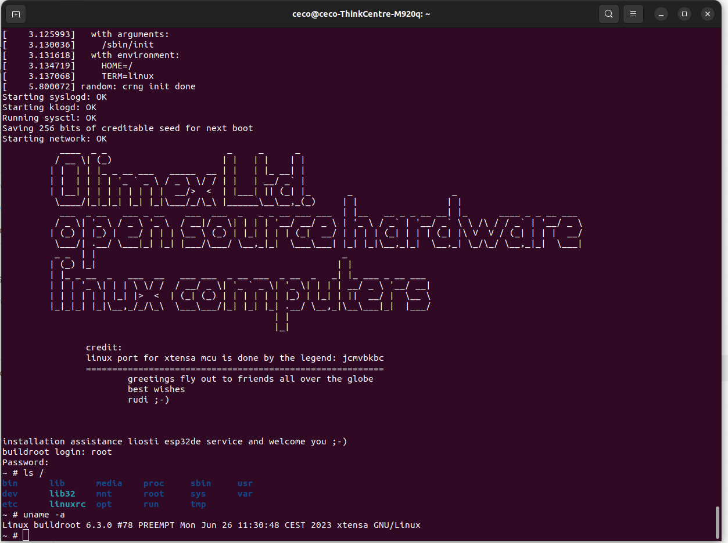Click the 'root' directory in ls output
Viewport: 728px width, 543px height.
coord(154,494)
